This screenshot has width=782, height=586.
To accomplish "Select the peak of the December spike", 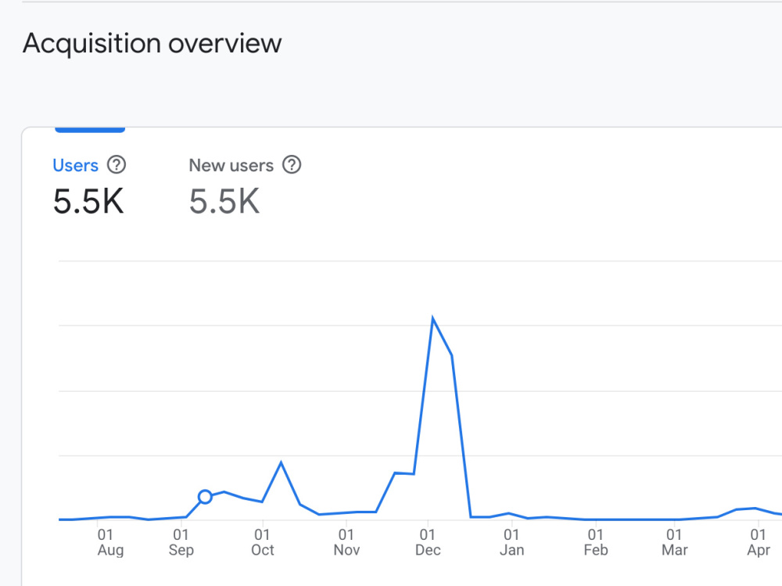I will tap(432, 318).
